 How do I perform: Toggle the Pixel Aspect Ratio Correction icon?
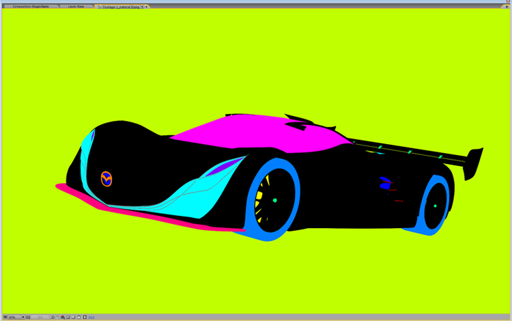tap(79, 317)
